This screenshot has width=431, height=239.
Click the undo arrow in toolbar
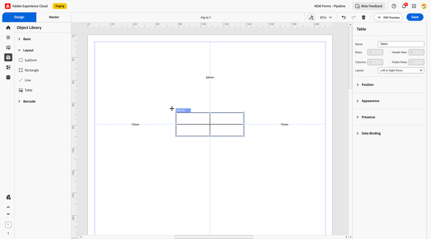pos(344,17)
